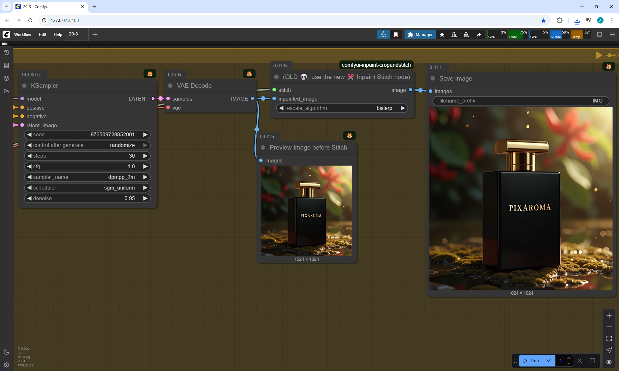Click the bookmark icon in top toolbar

pyautogui.click(x=396, y=34)
